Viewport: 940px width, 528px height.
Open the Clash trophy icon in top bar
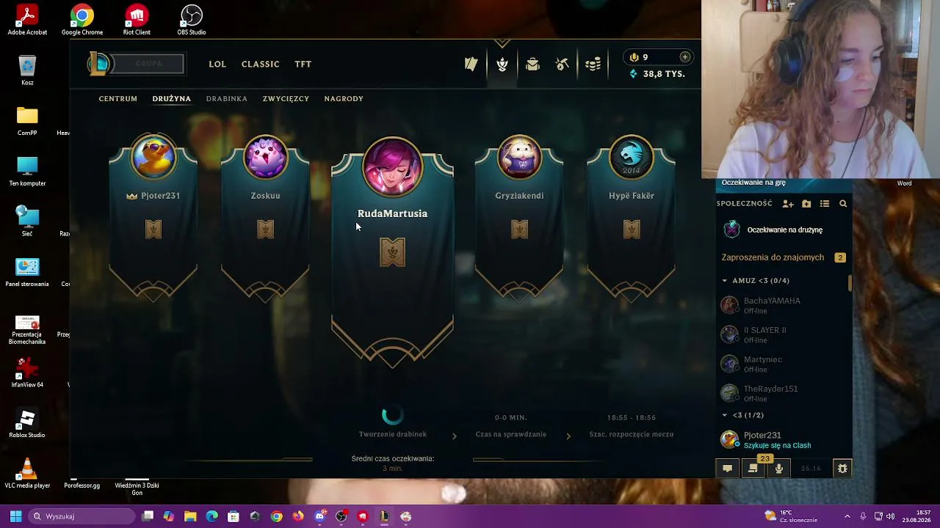pyautogui.click(x=502, y=65)
